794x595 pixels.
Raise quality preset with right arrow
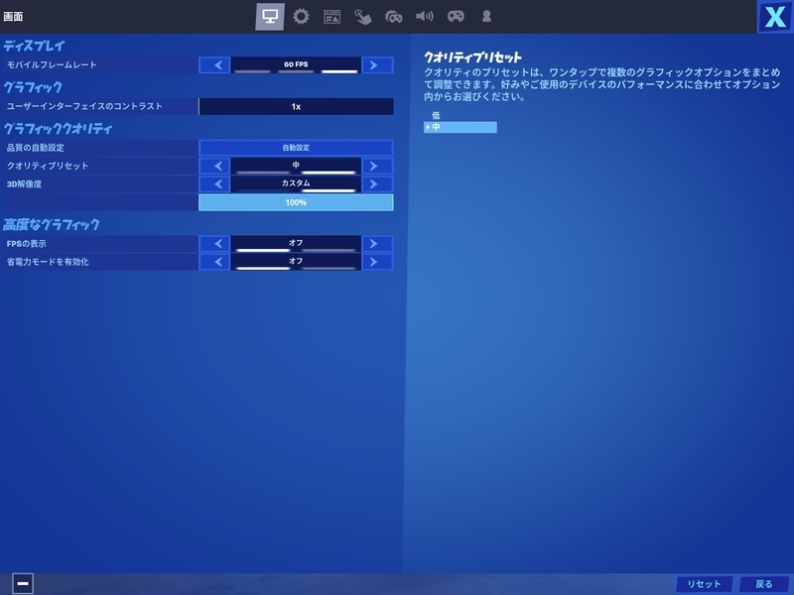377,166
